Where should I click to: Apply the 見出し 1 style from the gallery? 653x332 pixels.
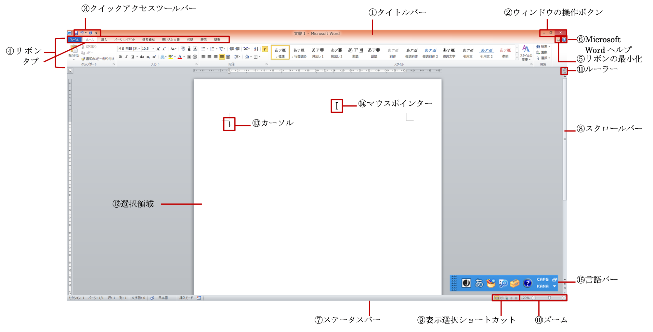pos(318,53)
